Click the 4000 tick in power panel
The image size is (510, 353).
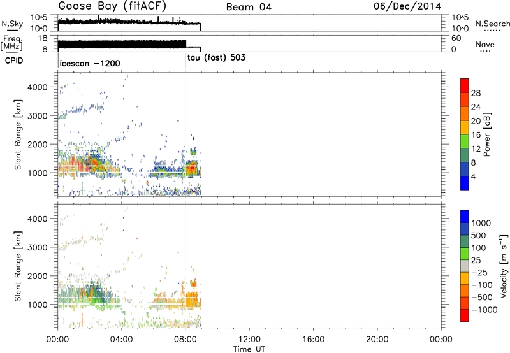38,87
